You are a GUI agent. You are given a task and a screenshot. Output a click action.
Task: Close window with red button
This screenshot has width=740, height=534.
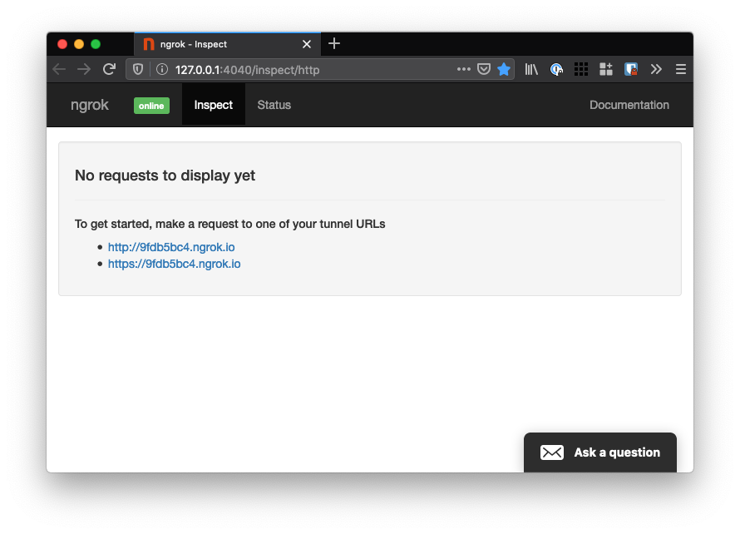[62, 44]
